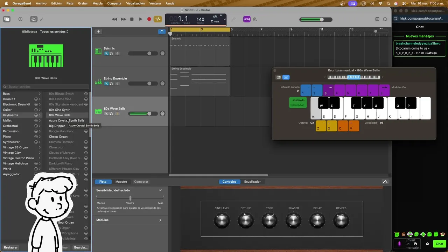Open the Mezcla menu
Image resolution: width=448 pixels, height=252 pixels.
pos(98,3)
